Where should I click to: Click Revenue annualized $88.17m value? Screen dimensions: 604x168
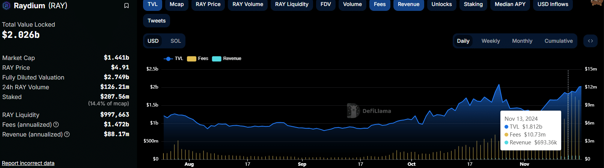pyautogui.click(x=116, y=134)
